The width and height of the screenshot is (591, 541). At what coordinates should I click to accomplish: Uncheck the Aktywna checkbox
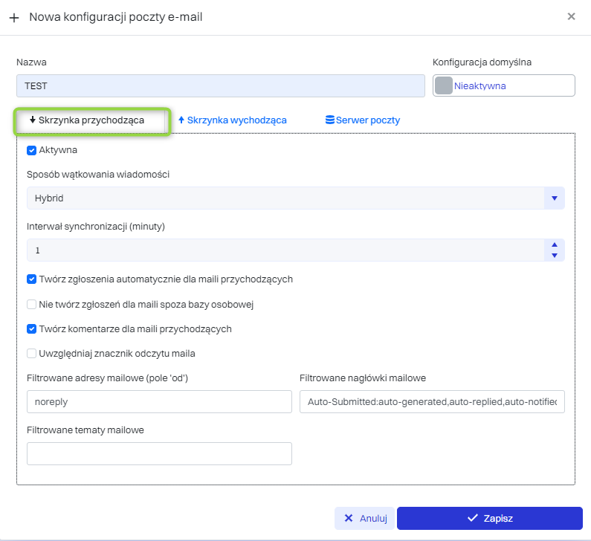click(x=32, y=150)
